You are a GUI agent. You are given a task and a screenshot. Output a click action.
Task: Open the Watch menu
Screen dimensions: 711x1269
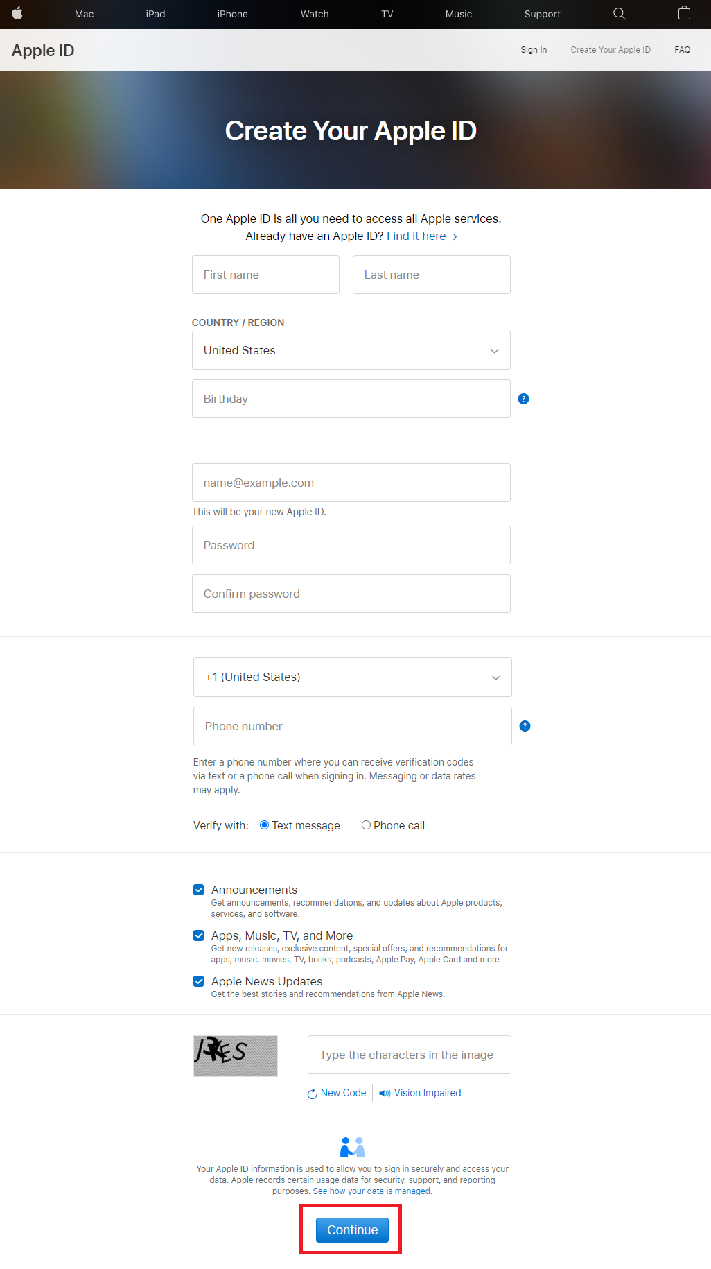315,14
